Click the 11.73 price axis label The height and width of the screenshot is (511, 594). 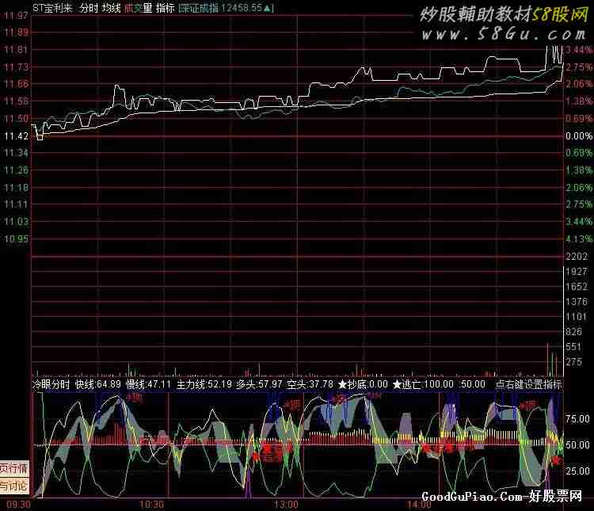point(16,67)
